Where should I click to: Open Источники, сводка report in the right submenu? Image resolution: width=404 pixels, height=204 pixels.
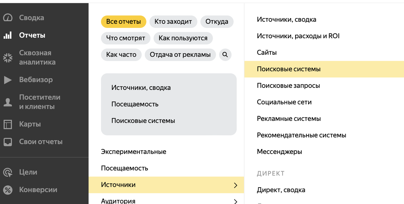pos(287,19)
